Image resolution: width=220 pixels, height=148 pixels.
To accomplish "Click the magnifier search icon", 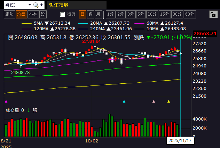I will click(36, 5).
